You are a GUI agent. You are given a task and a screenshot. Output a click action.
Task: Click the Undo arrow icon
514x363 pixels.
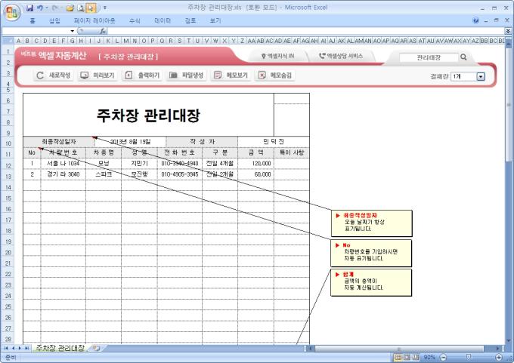39,8
